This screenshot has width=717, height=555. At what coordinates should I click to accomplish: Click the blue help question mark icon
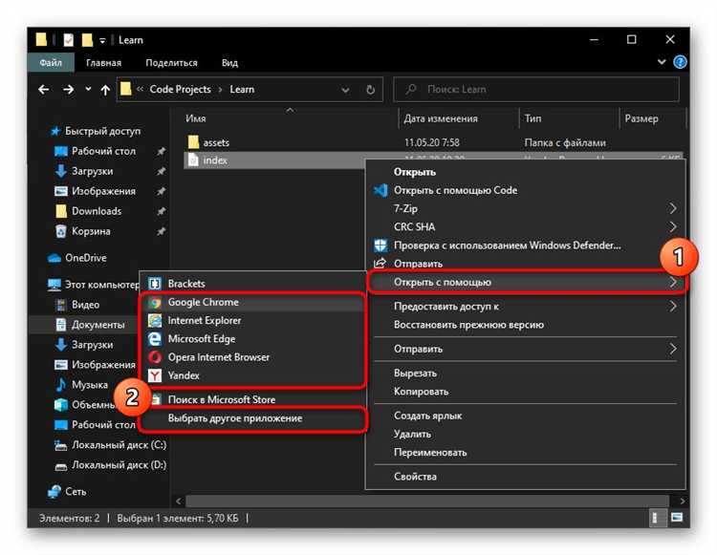point(680,62)
